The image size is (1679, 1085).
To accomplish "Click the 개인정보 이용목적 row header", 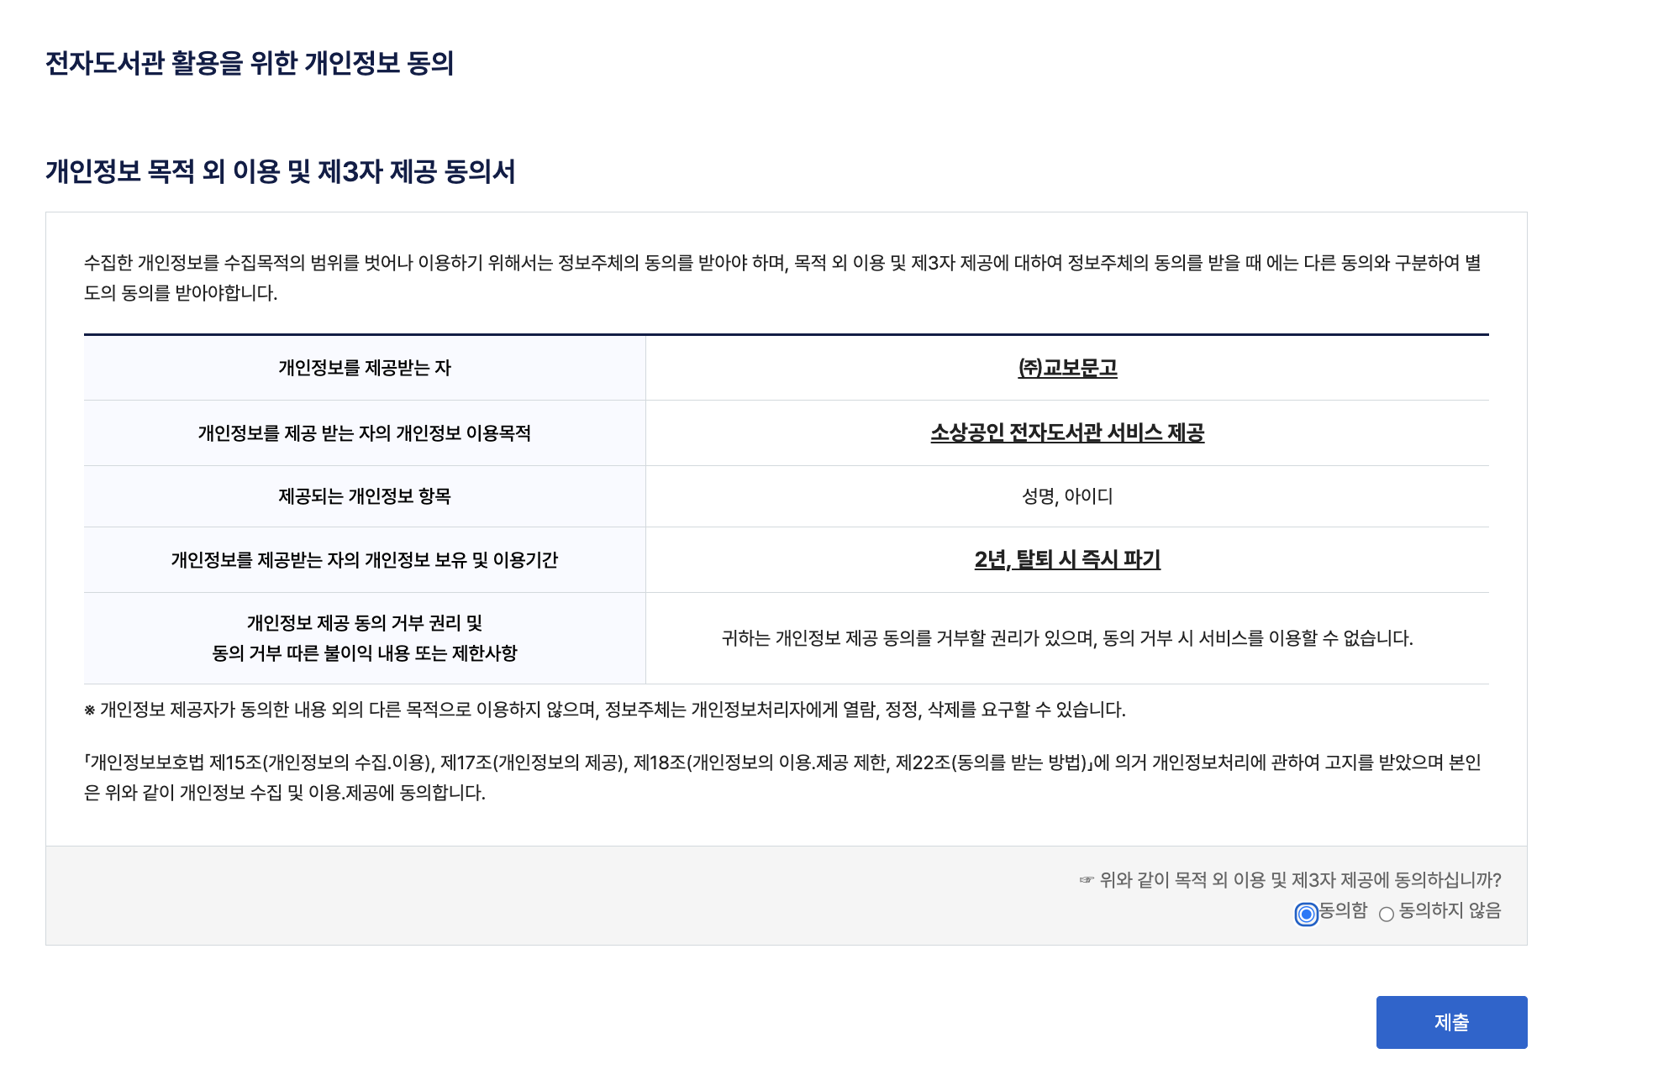I will coord(365,433).
